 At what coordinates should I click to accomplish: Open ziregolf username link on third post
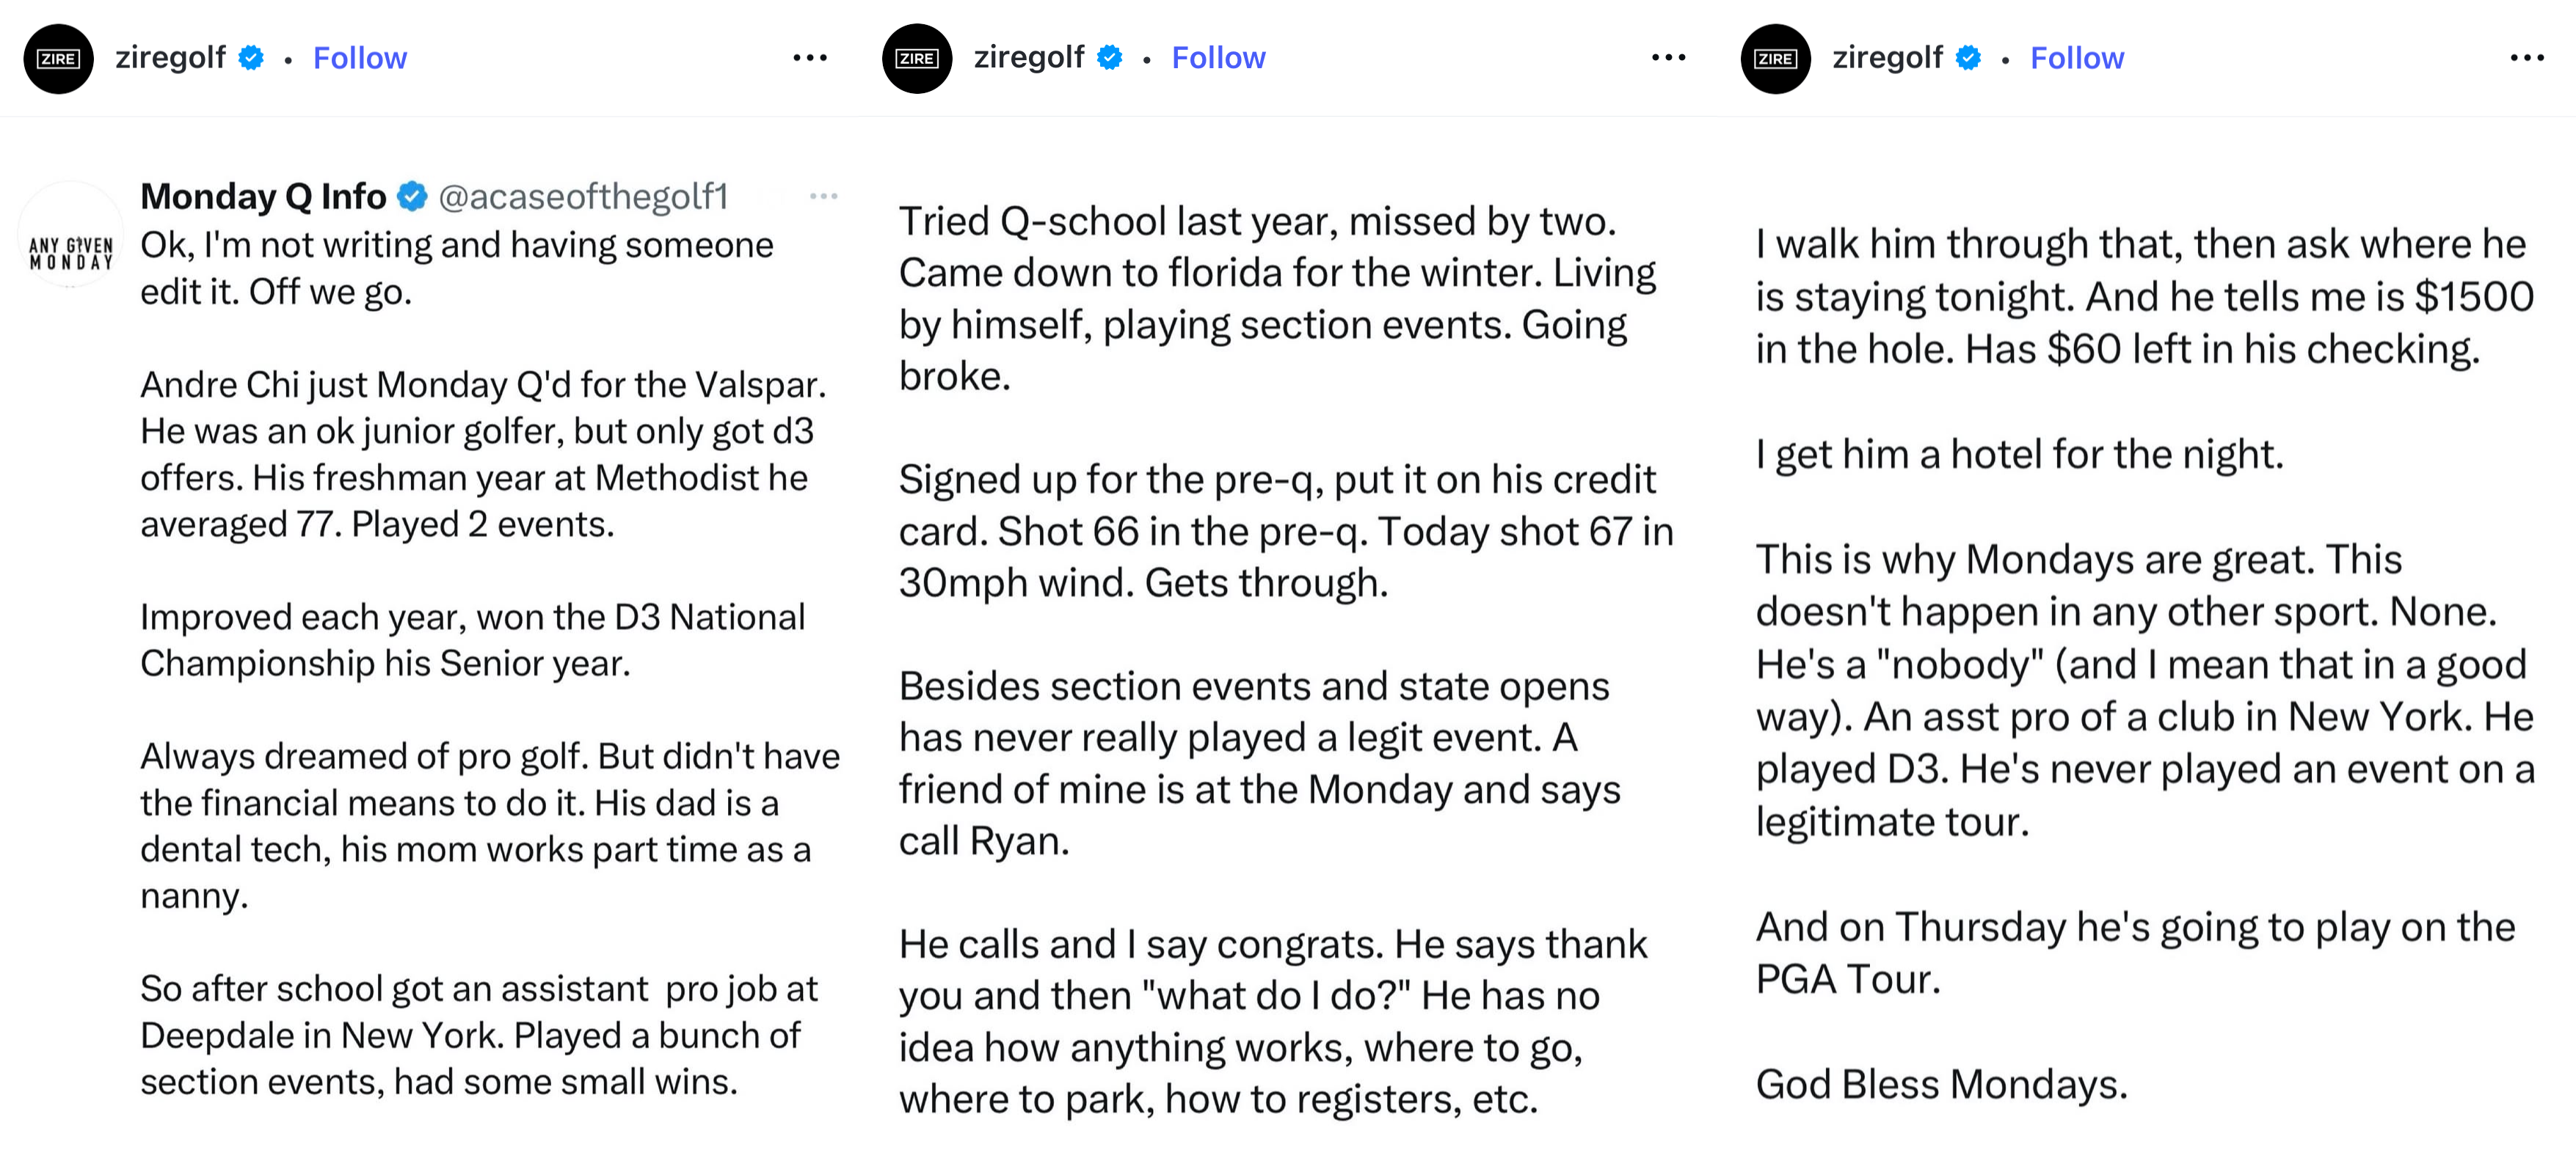1887,58
